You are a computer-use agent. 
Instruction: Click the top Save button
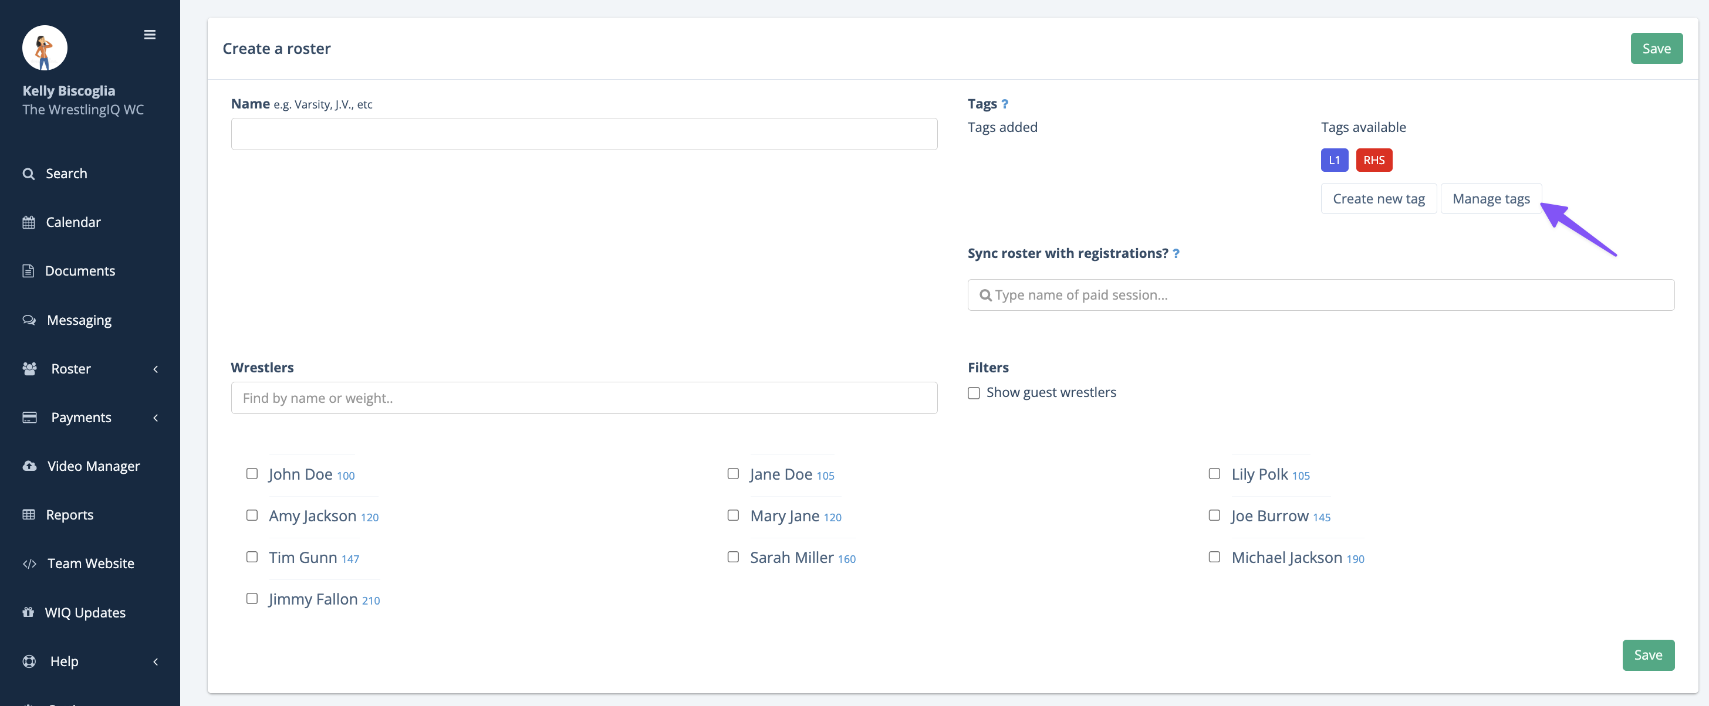[x=1656, y=49]
